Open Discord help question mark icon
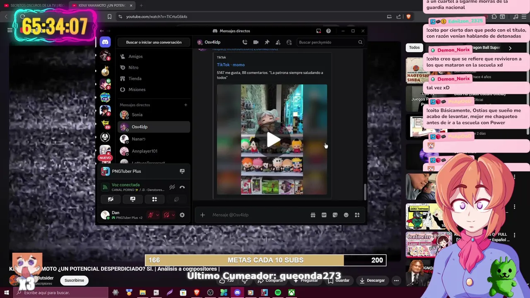The width and height of the screenshot is (530, 298). click(x=328, y=31)
